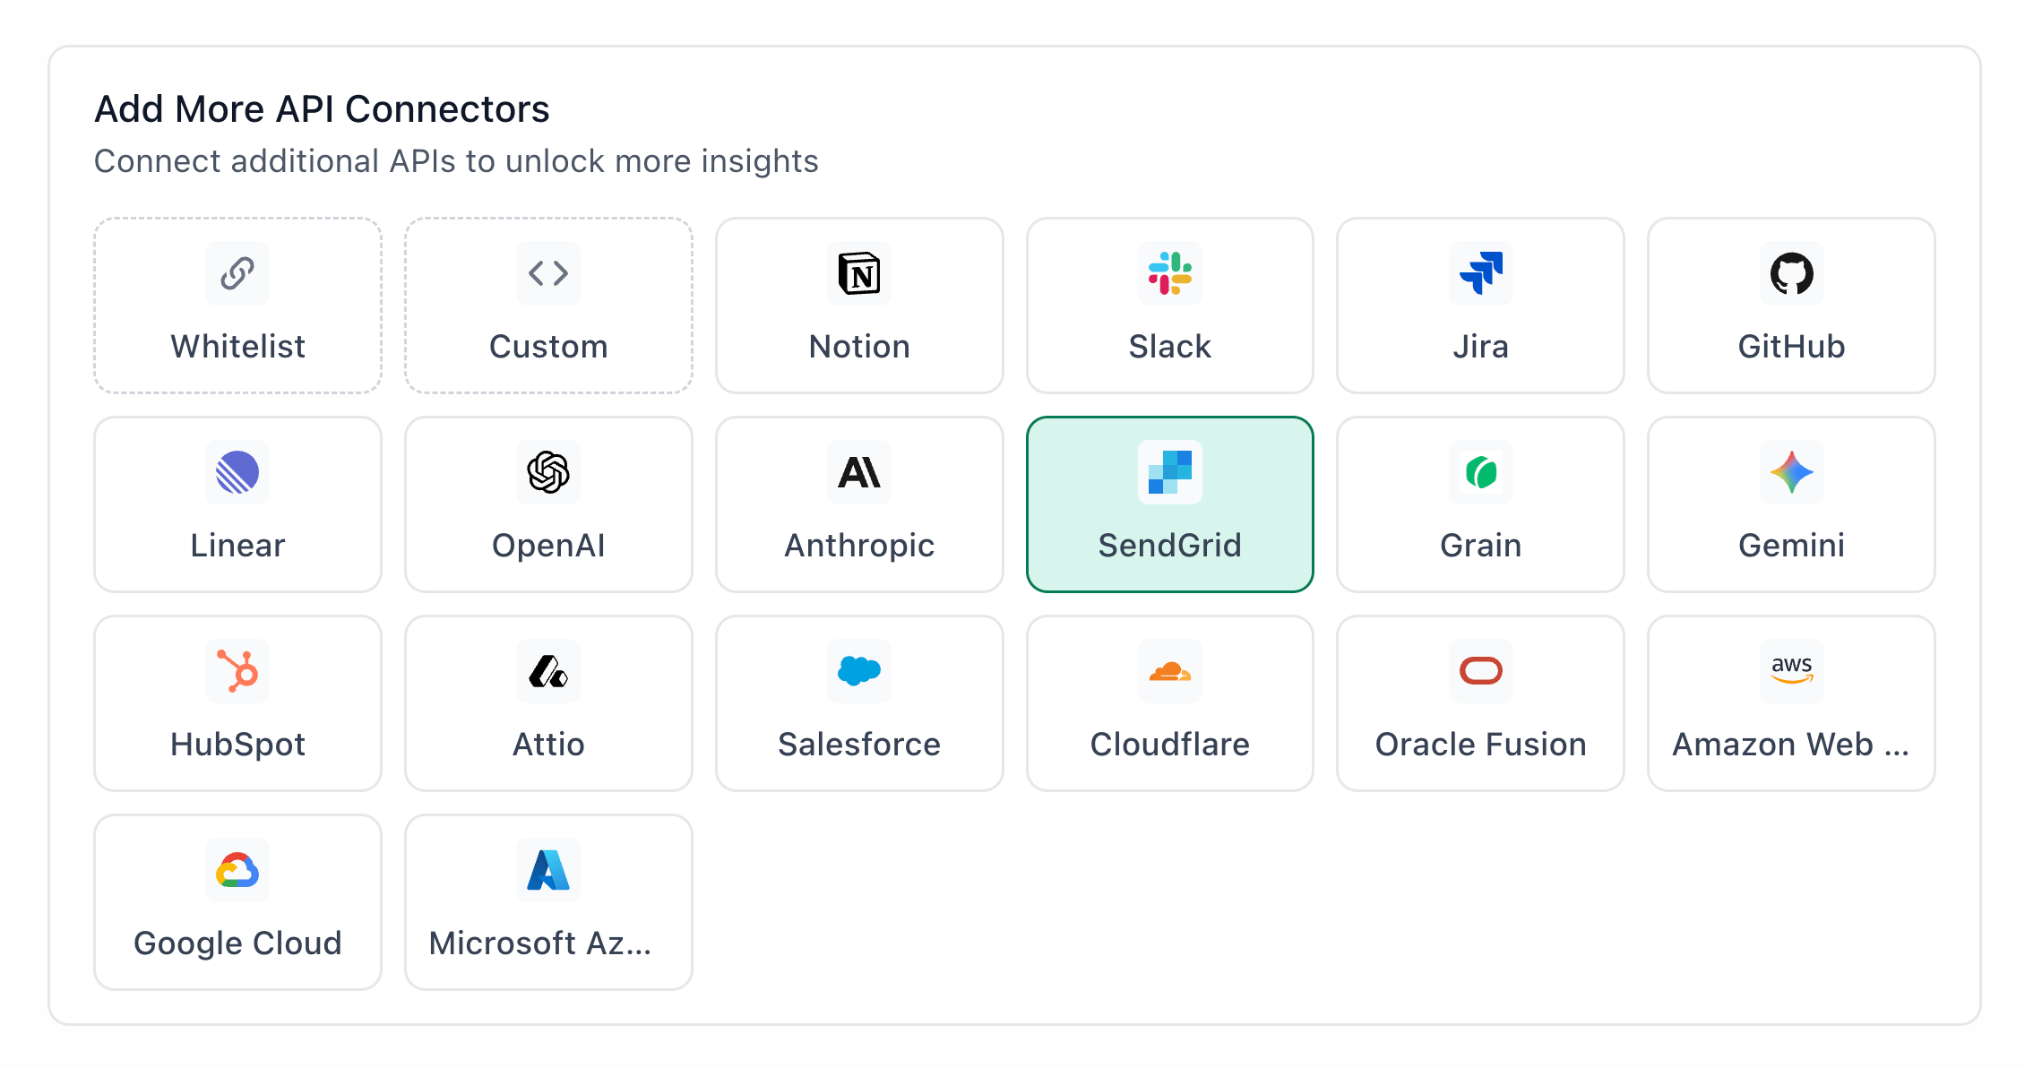Click the OpenAI logo icon
This screenshot has width=2025, height=1068.
click(548, 472)
